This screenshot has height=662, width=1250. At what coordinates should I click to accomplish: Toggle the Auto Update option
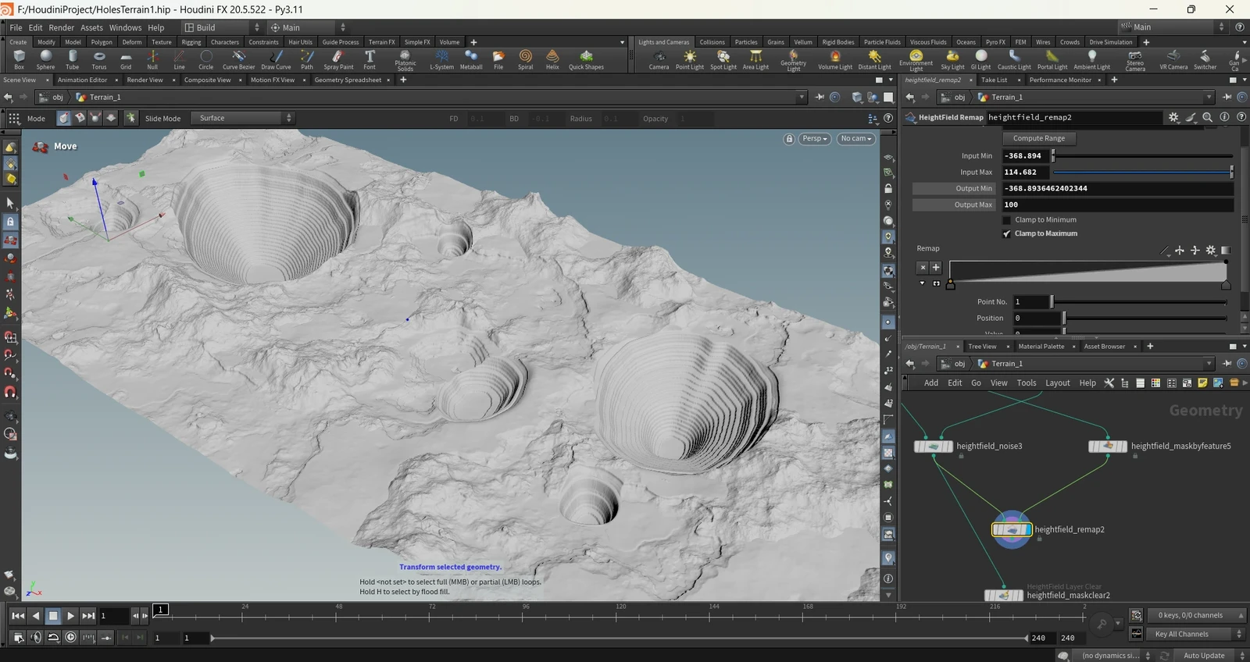[1203, 656]
